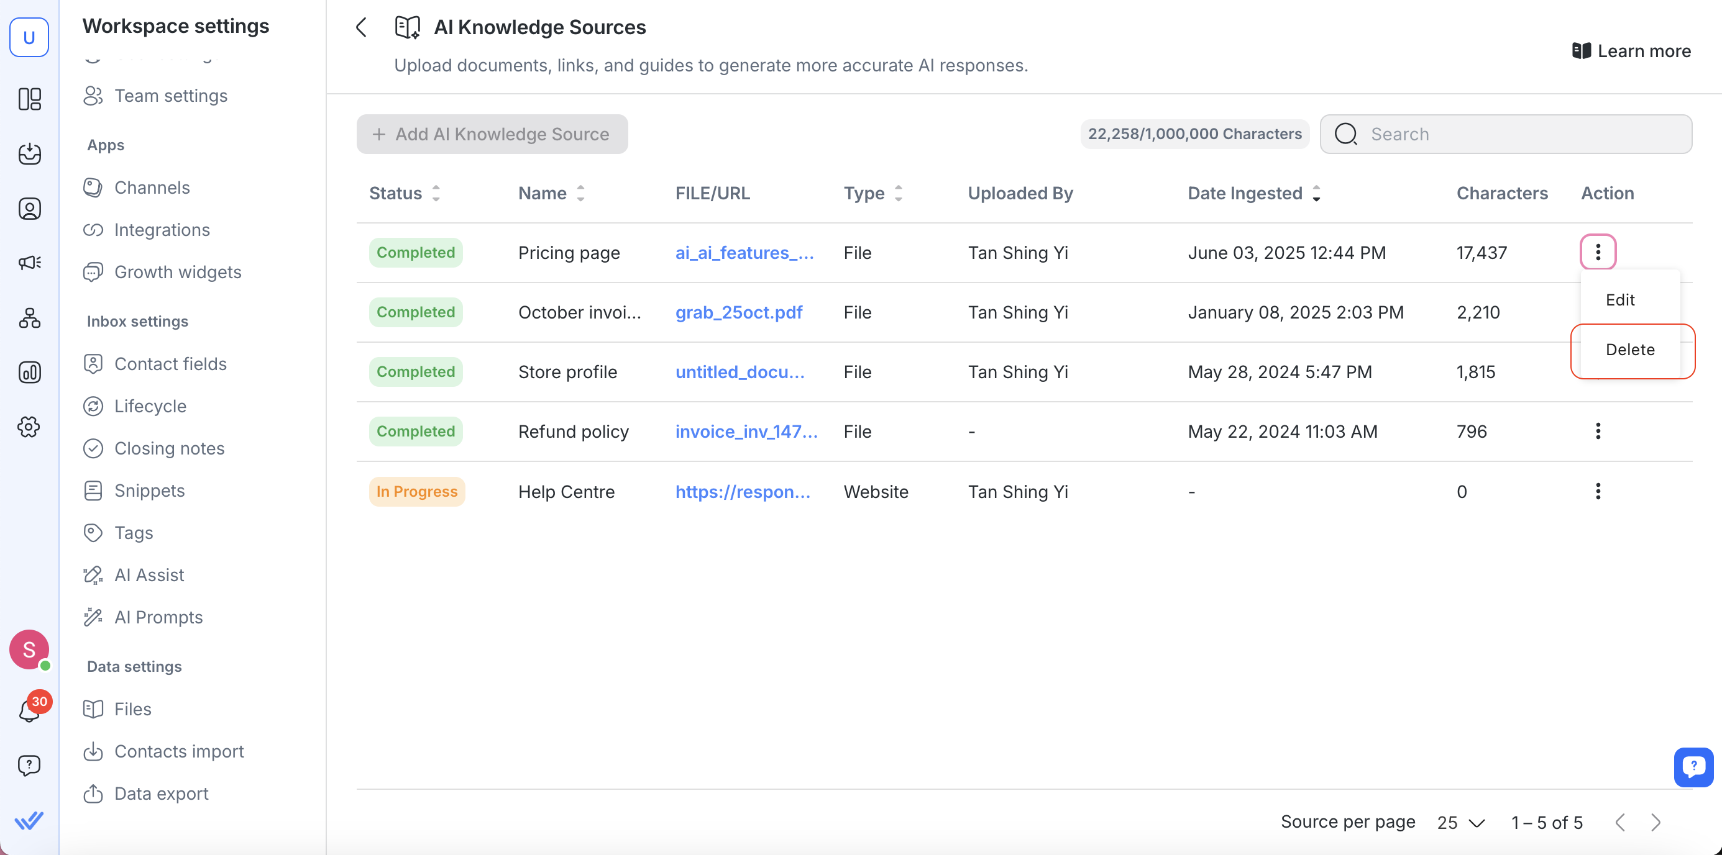Click the back arrow beside AI Knowledge Sources
Image resolution: width=1722 pixels, height=855 pixels.
coord(362,27)
